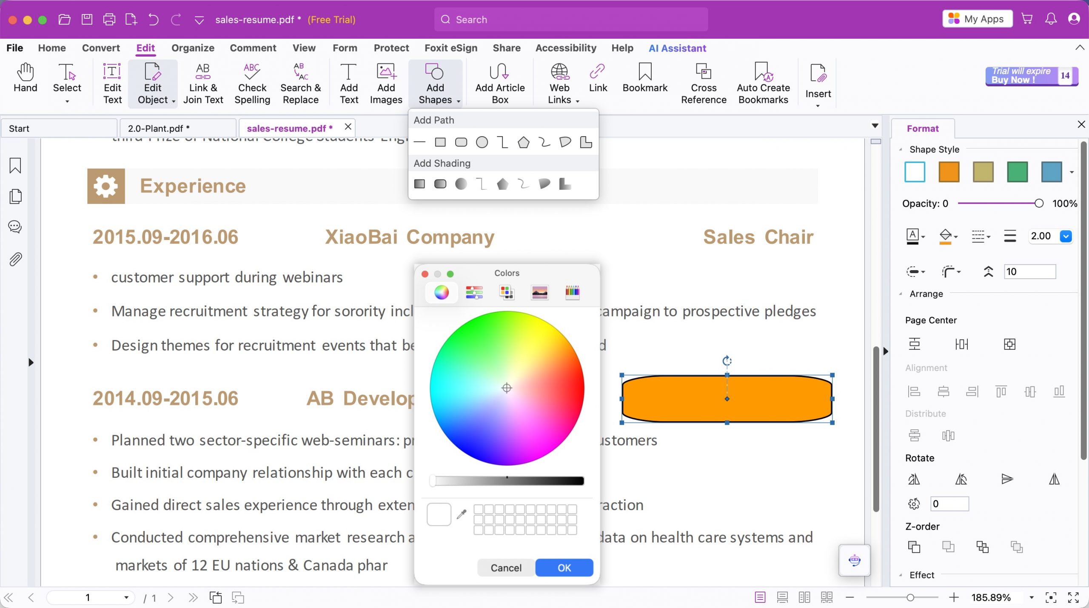The height and width of the screenshot is (608, 1089).
Task: Choose the Add Images tool
Action: 386,83
